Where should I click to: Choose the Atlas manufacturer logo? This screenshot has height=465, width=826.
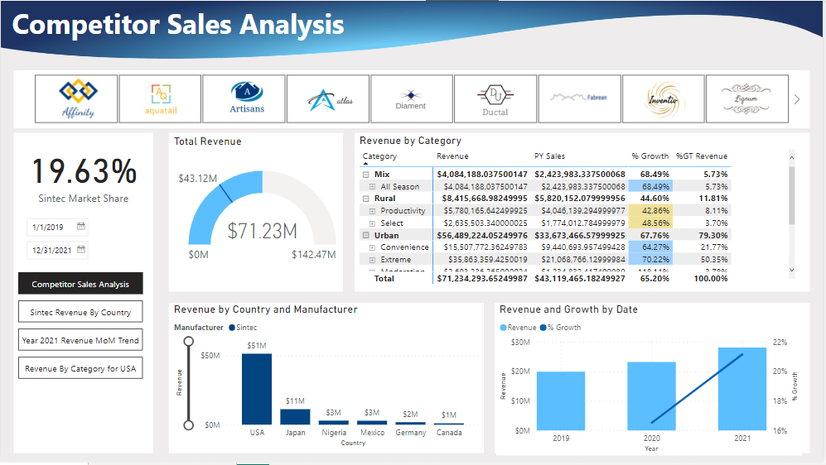pos(328,98)
